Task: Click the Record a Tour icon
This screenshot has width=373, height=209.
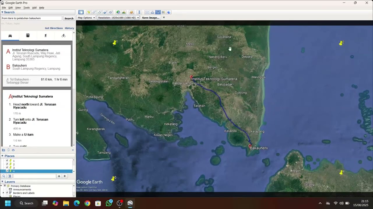Action: coord(111,12)
